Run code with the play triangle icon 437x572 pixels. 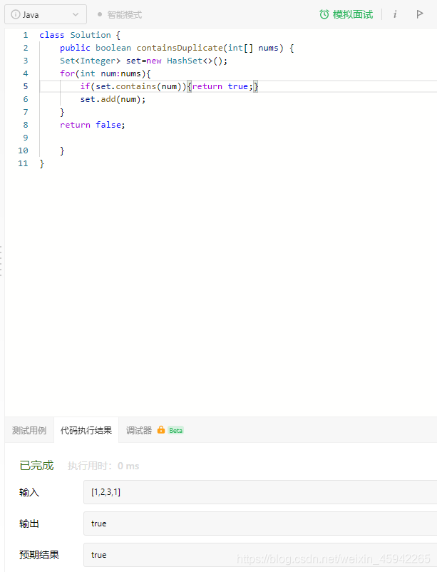[420, 14]
